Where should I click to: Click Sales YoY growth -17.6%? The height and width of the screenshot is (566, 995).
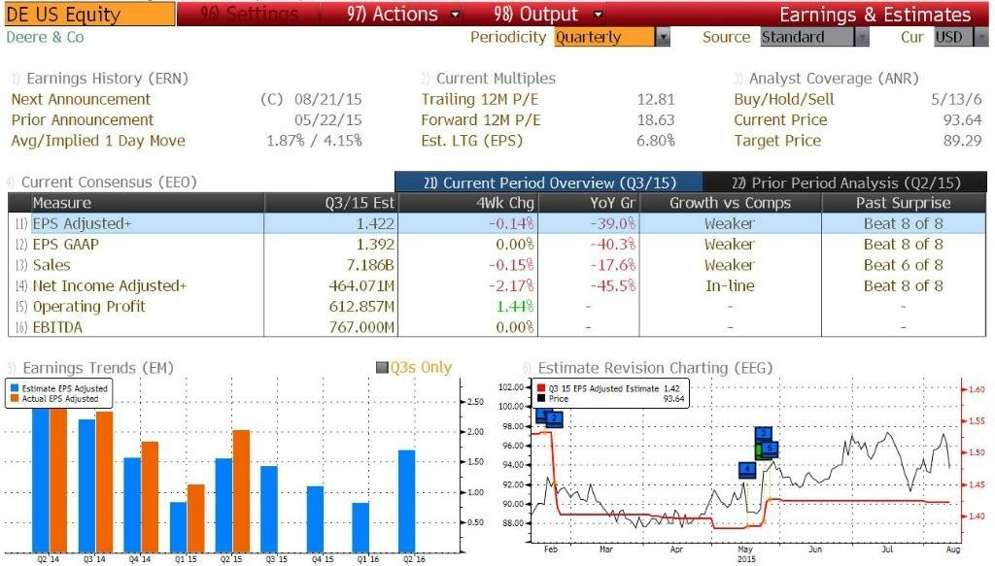click(x=613, y=266)
